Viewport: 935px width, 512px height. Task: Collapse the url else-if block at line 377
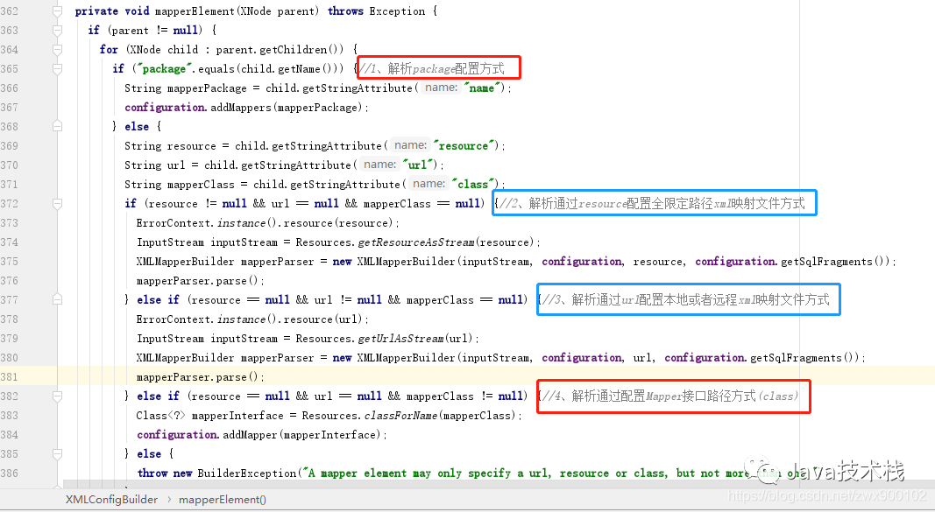click(57, 299)
